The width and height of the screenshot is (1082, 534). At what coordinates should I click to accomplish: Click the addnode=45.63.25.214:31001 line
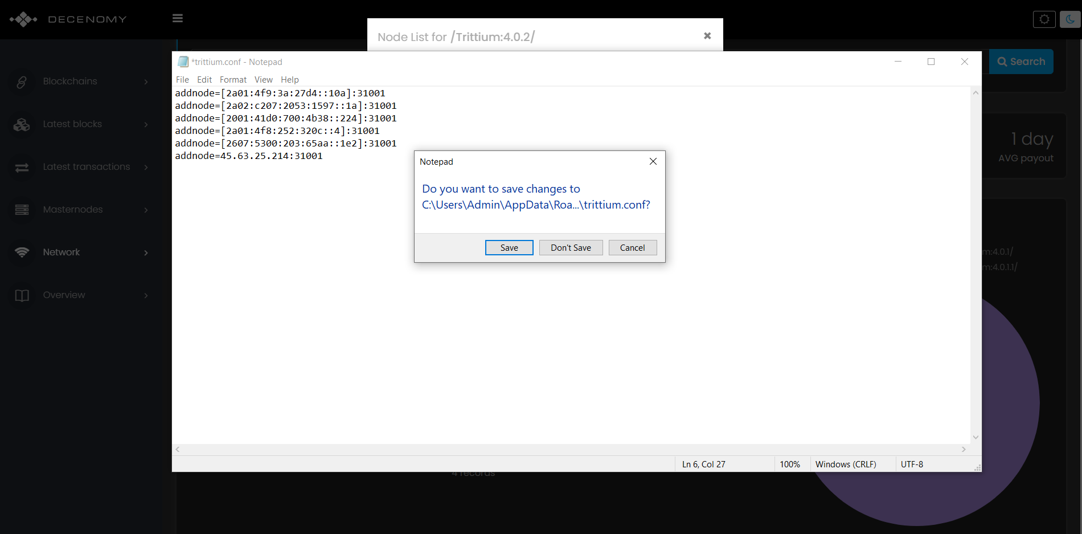[x=249, y=156]
